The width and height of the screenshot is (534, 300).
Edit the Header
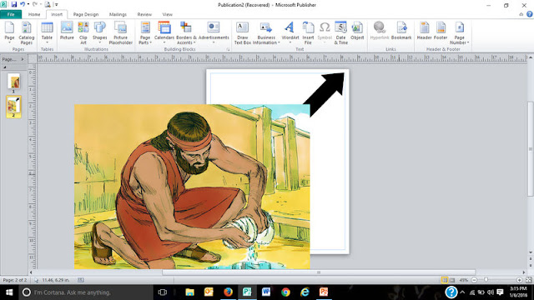pos(424,31)
